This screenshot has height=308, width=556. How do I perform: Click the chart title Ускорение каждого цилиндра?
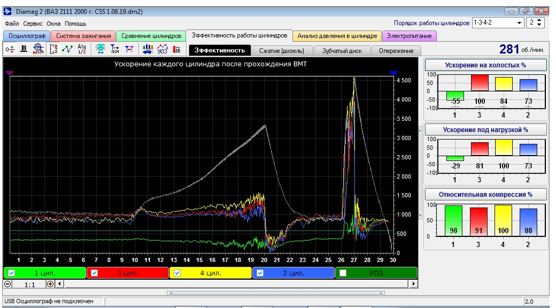pyautogui.click(x=211, y=64)
